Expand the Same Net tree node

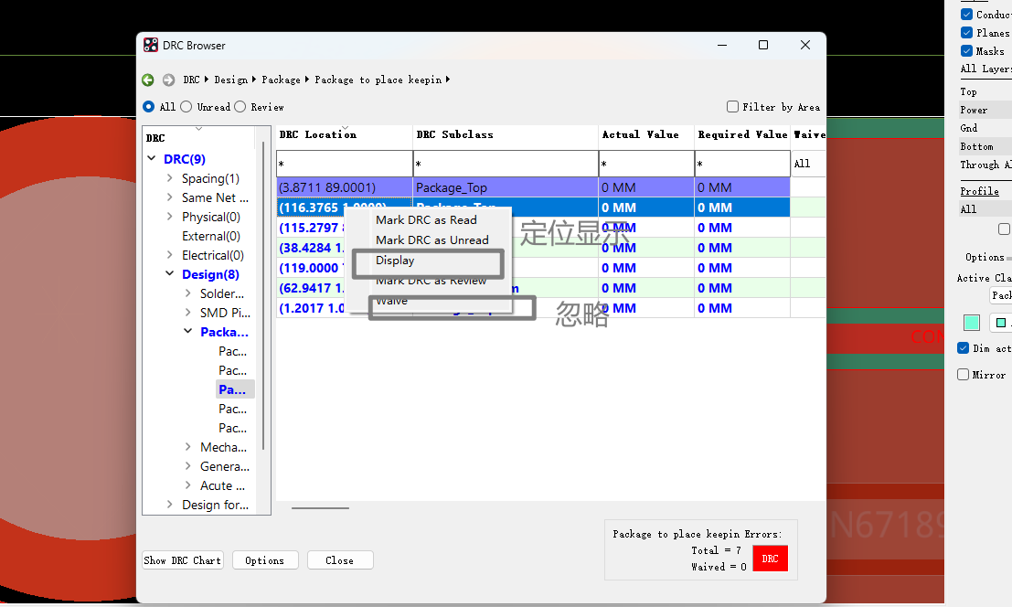point(169,197)
